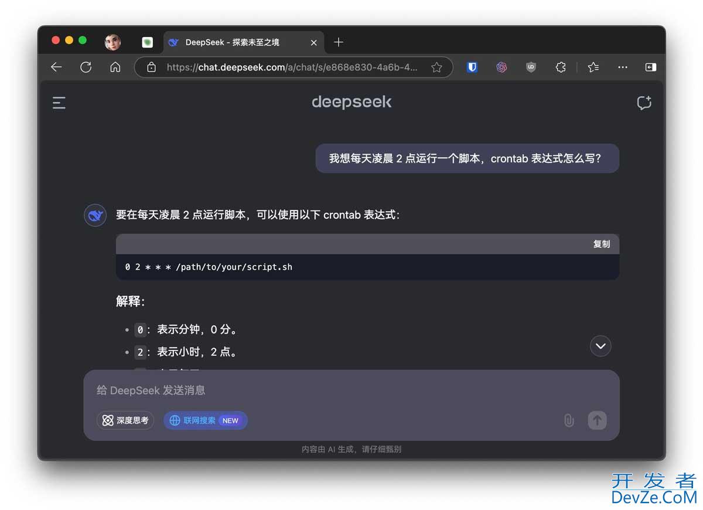Open the browser more options ellipsis
Image resolution: width=703 pixels, height=510 pixels.
pos(622,67)
